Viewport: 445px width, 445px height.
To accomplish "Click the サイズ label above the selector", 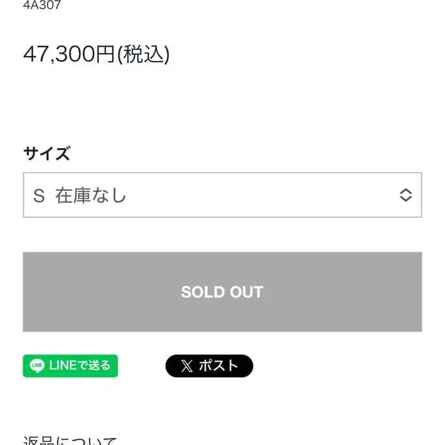I will point(47,154).
